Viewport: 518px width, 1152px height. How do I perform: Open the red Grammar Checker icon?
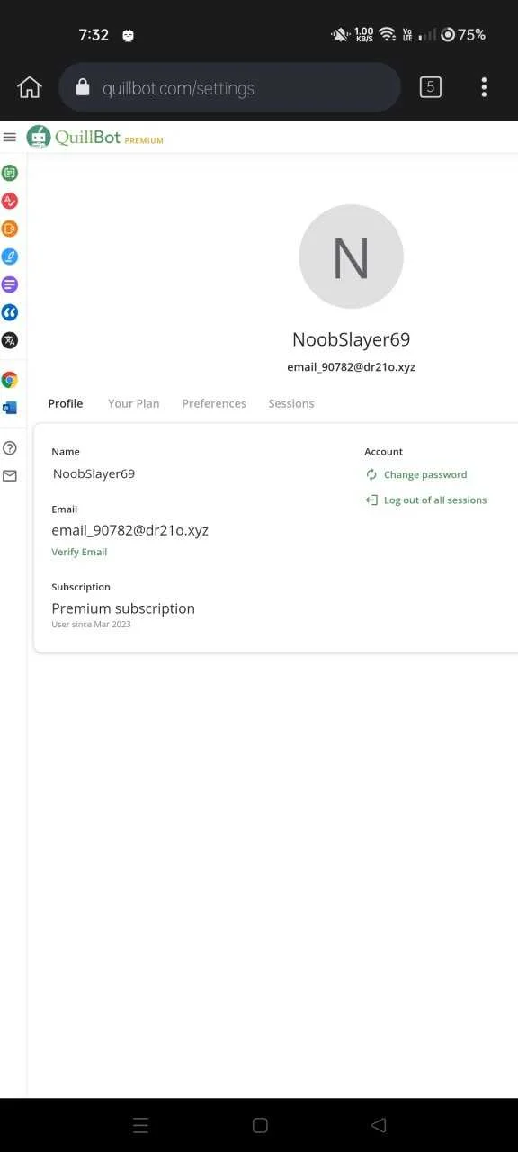tap(10, 201)
